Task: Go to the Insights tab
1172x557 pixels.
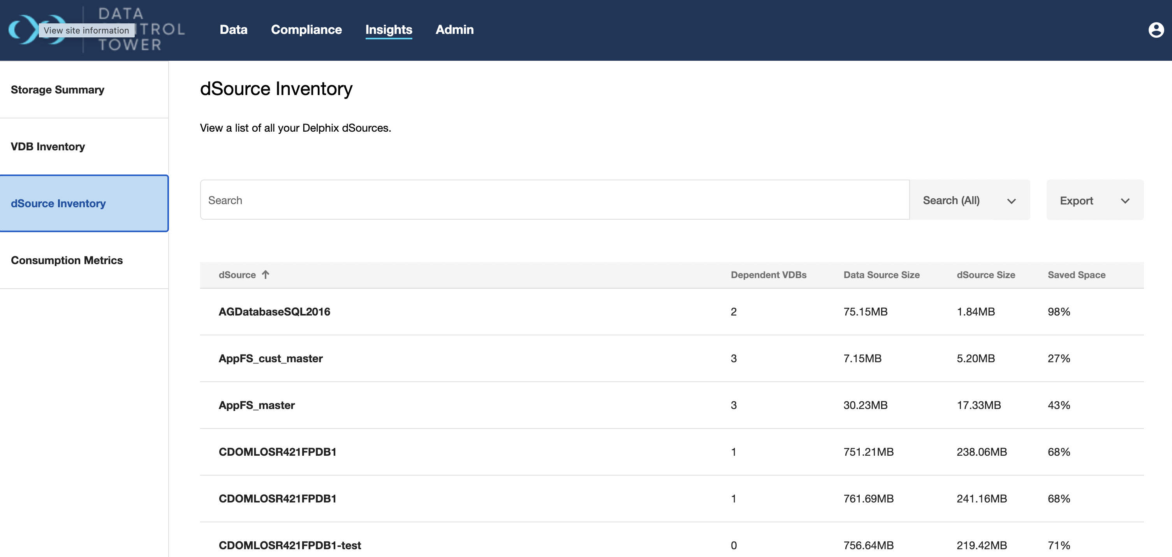Action: [389, 30]
